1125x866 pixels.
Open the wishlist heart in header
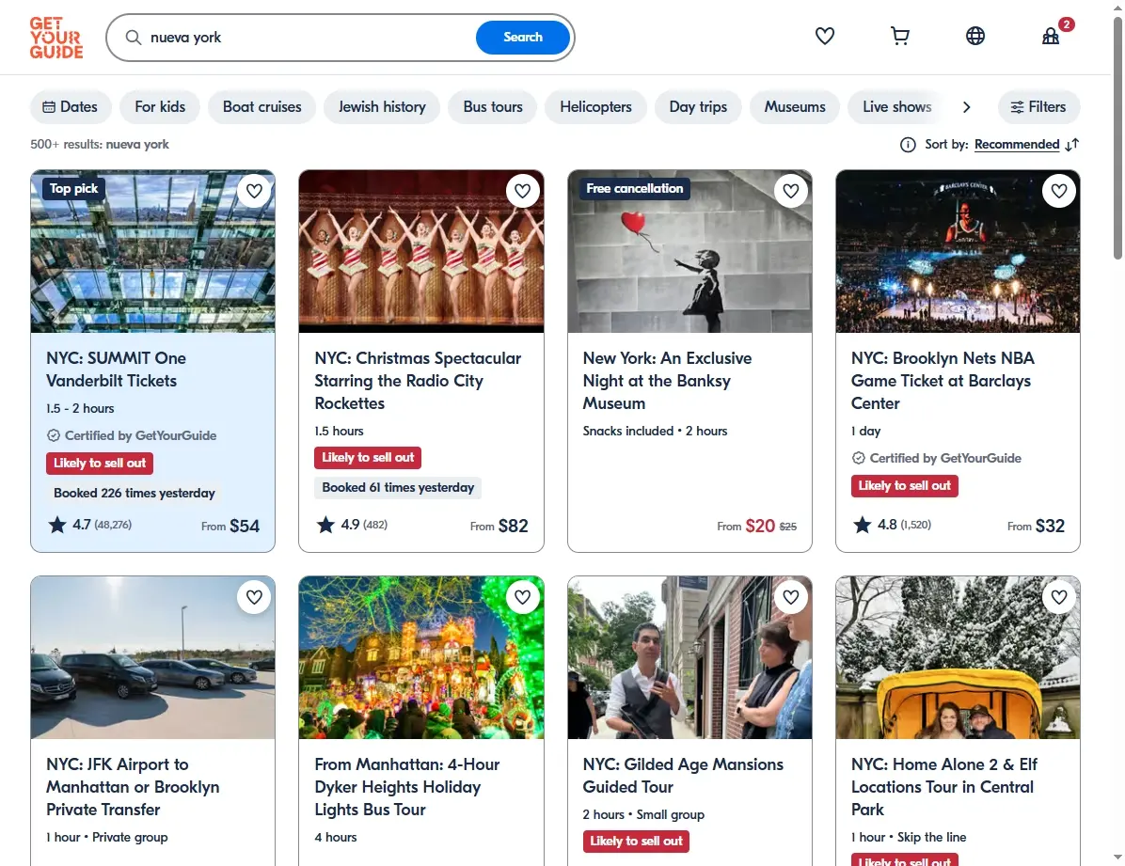tap(824, 36)
